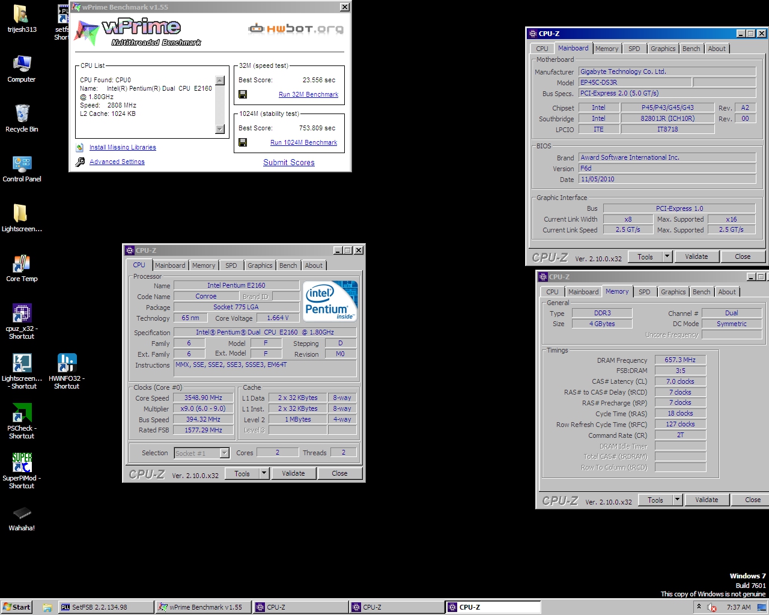Screen dimensions: 769x615
Task: Open Graphics tab in Memory window
Action: [x=673, y=292]
